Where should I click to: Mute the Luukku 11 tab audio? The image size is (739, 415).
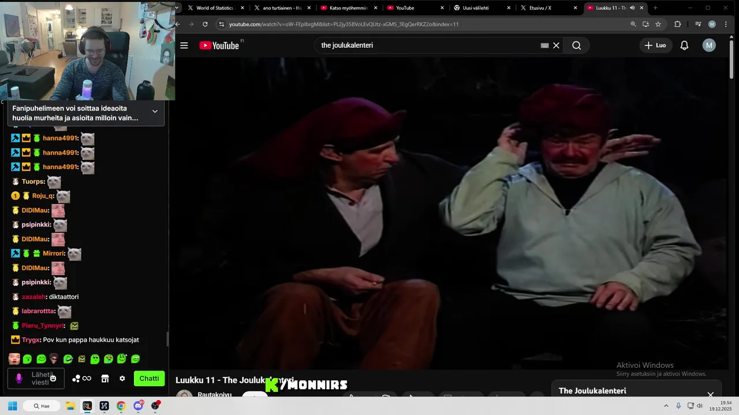632,8
